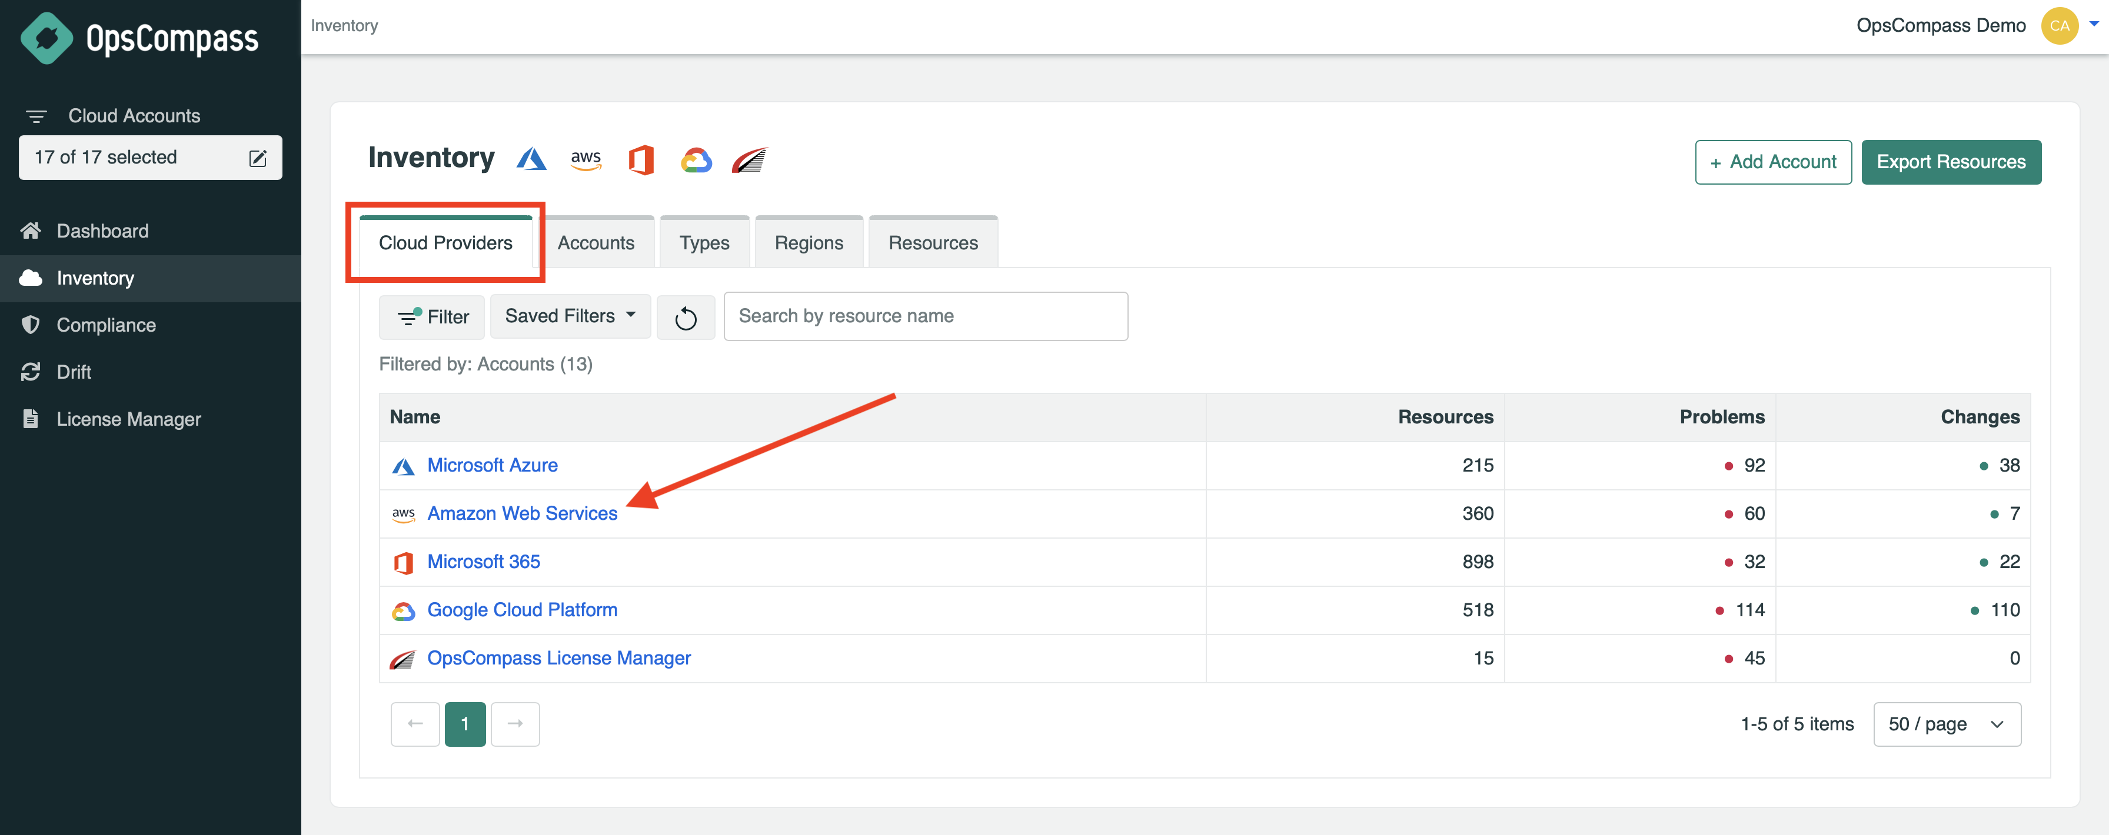Click the Add Account button
Image resolution: width=2109 pixels, height=835 pixels.
click(1772, 162)
